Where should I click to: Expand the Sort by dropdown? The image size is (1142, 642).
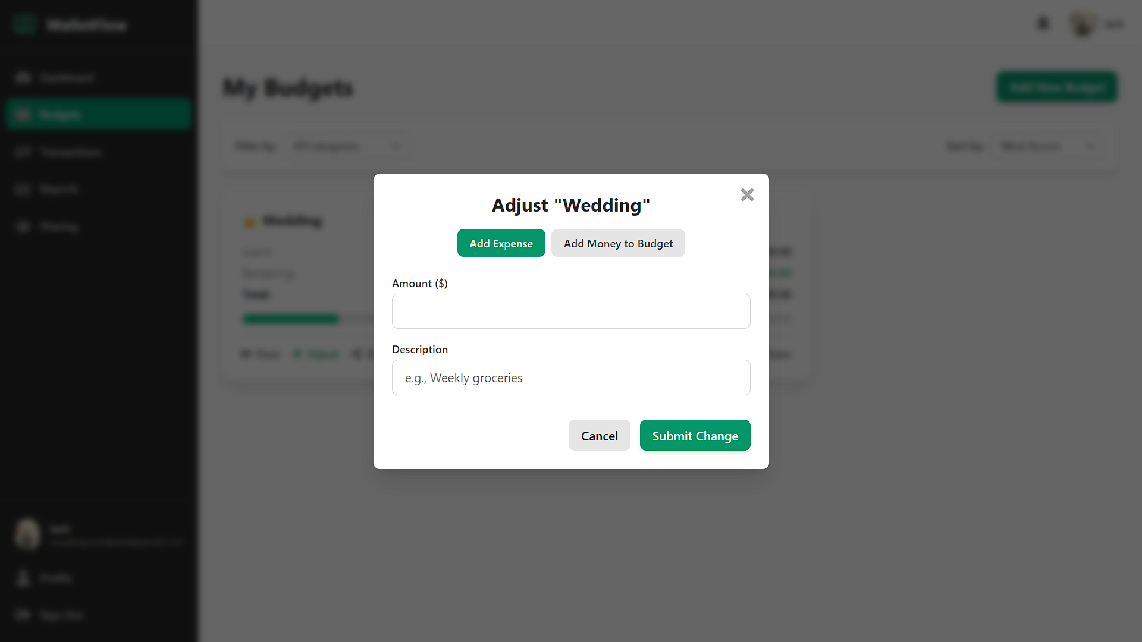coord(1049,146)
